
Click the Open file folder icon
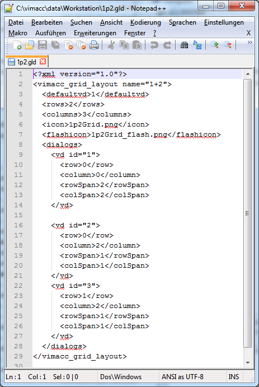(30, 45)
